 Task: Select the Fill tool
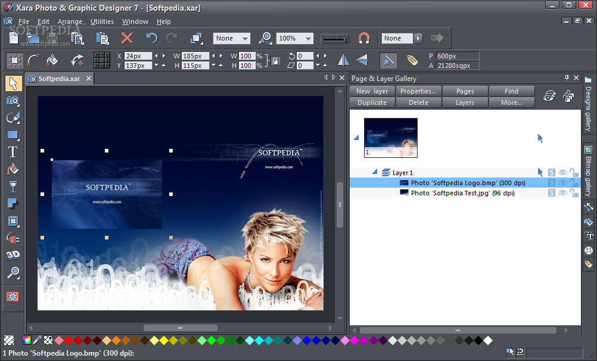click(13, 169)
